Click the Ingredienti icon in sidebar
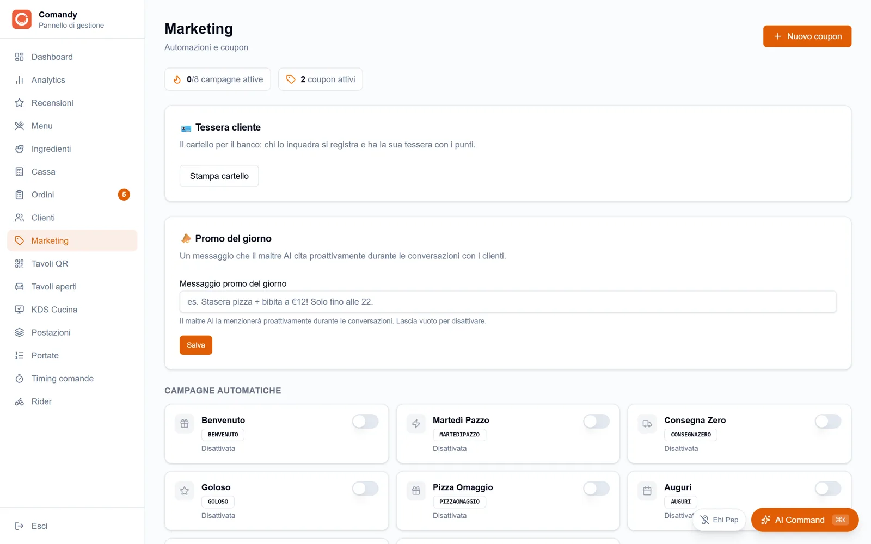Screen dimensions: 871x544 click(20, 149)
